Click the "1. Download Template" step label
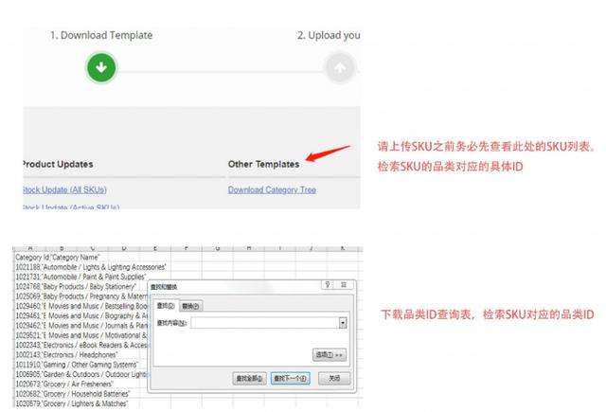Image resolution: width=606 pixels, height=412 pixels. tap(101, 35)
